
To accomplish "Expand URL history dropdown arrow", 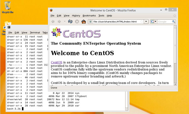I will click(x=146, y=22).
